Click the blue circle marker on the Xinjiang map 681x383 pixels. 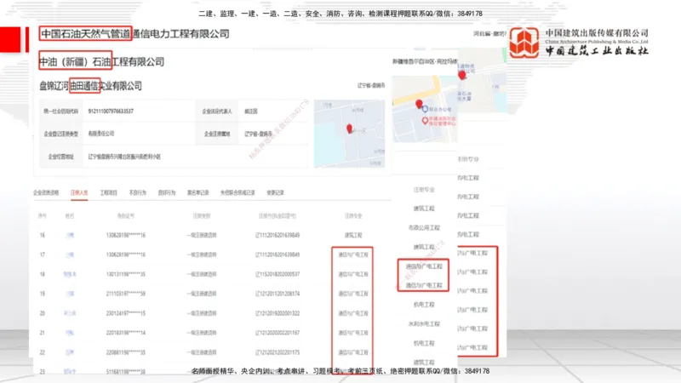point(425,109)
